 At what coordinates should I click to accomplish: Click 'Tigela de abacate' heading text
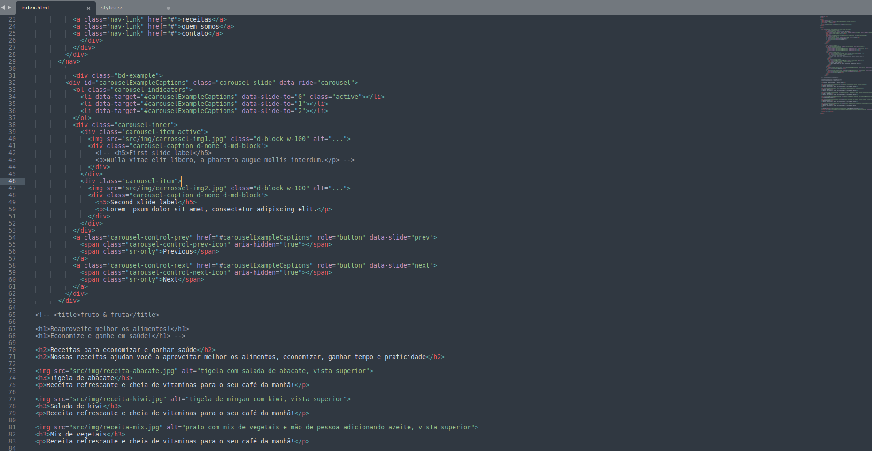pos(82,378)
